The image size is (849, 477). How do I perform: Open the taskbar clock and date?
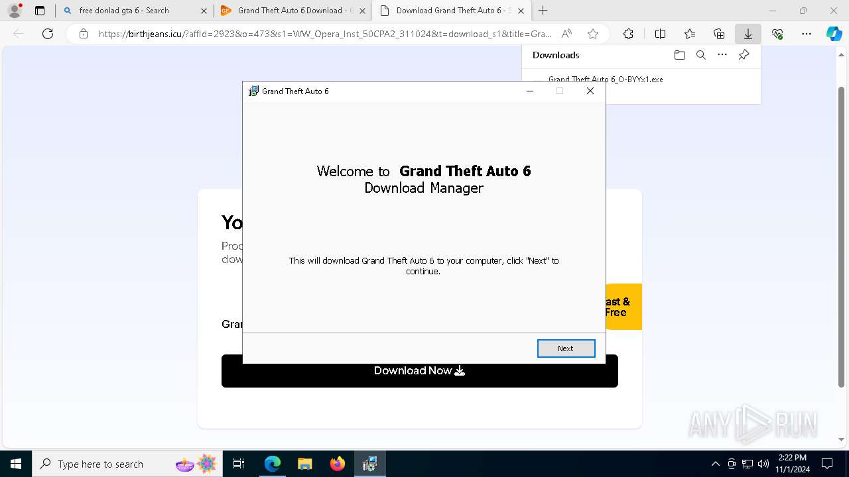[792, 464]
